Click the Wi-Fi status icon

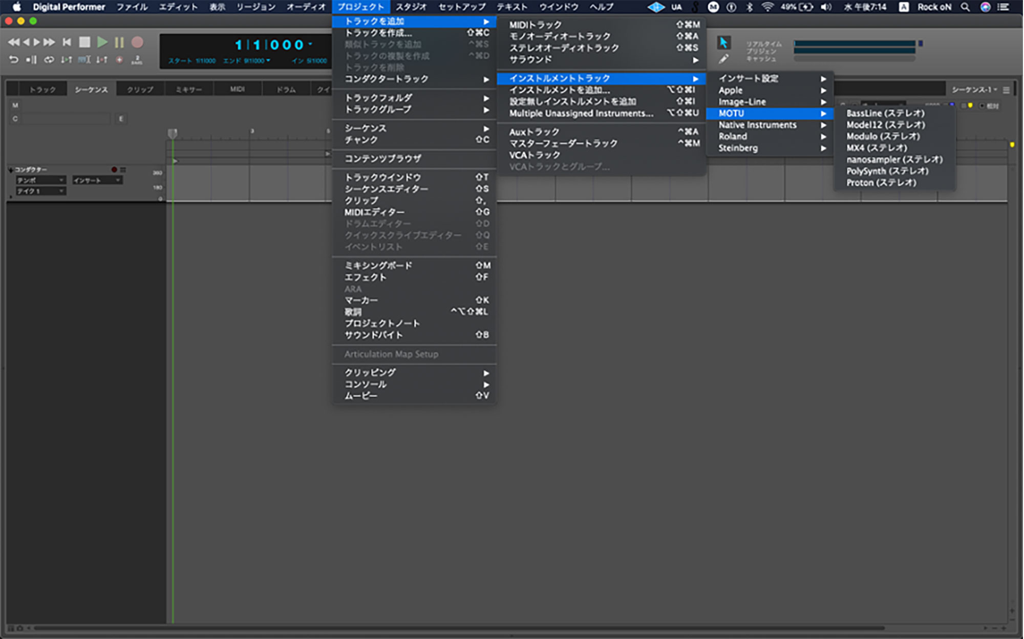click(x=767, y=7)
